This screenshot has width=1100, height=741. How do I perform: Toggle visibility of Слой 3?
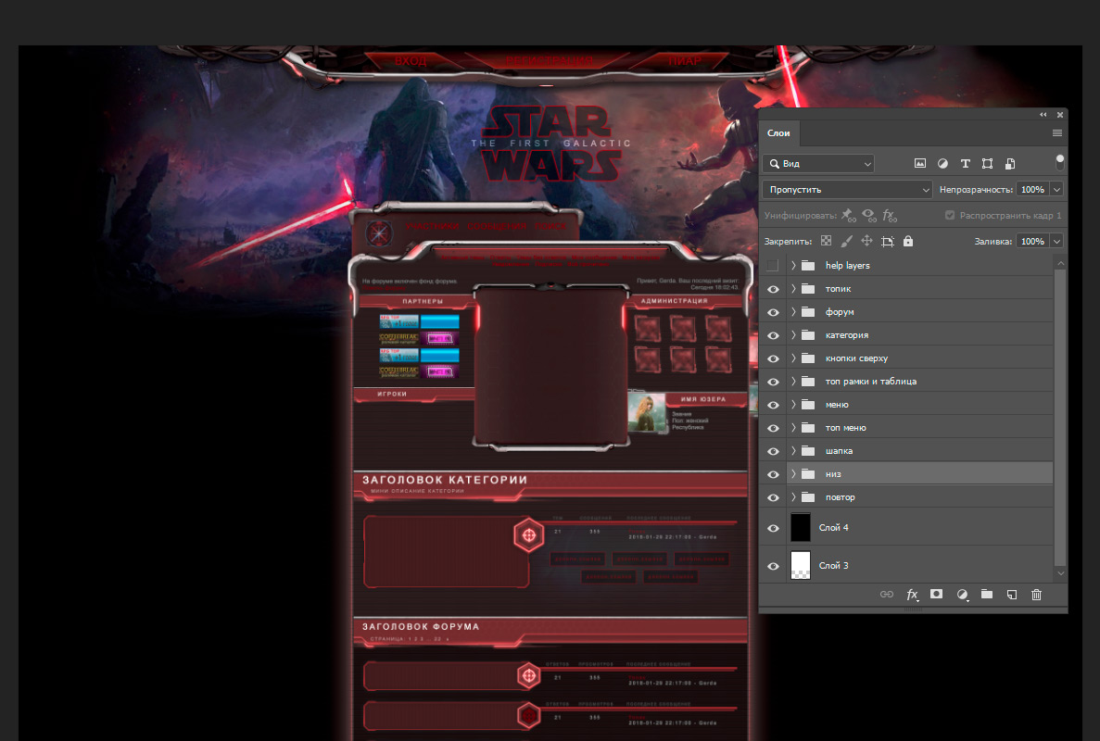coord(773,566)
